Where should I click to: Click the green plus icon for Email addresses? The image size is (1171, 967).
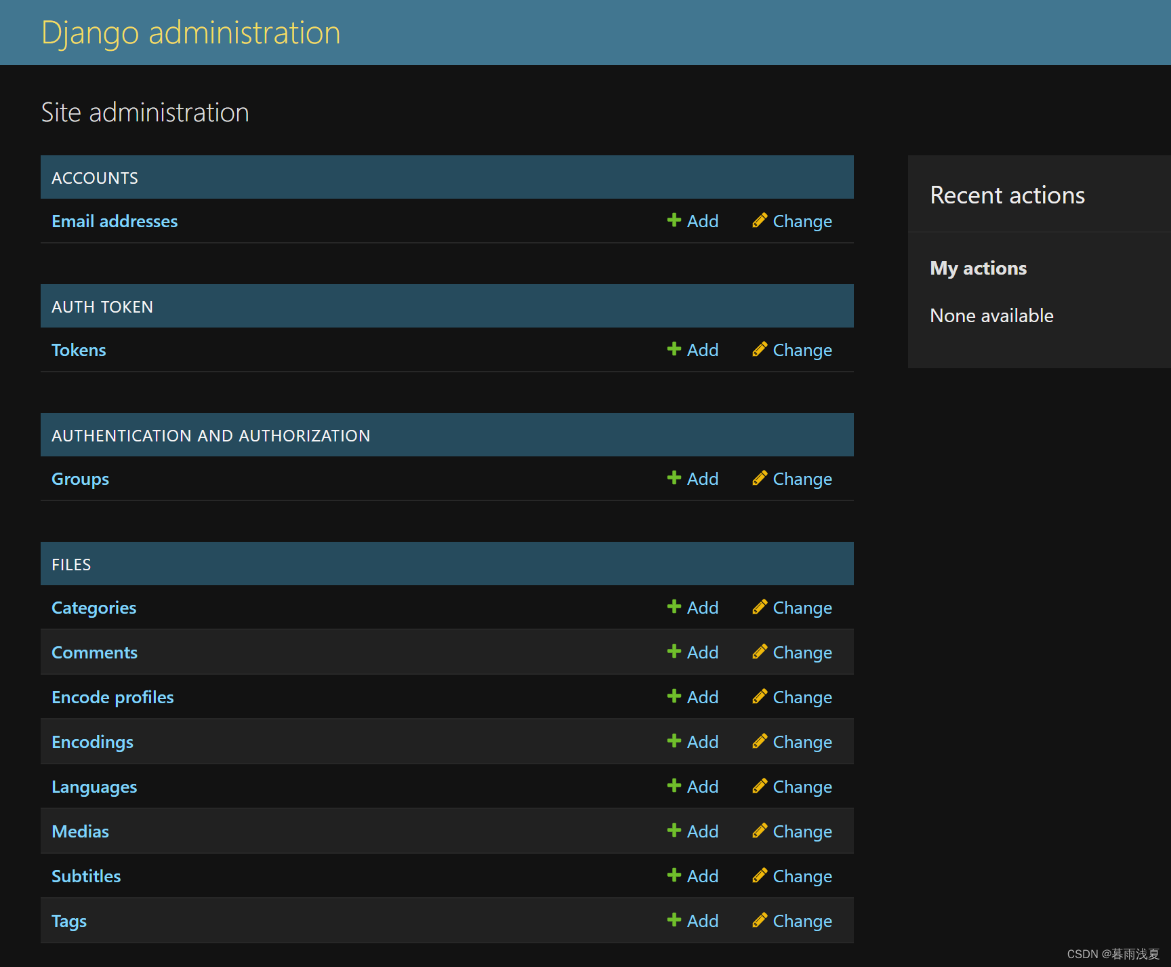click(x=674, y=220)
